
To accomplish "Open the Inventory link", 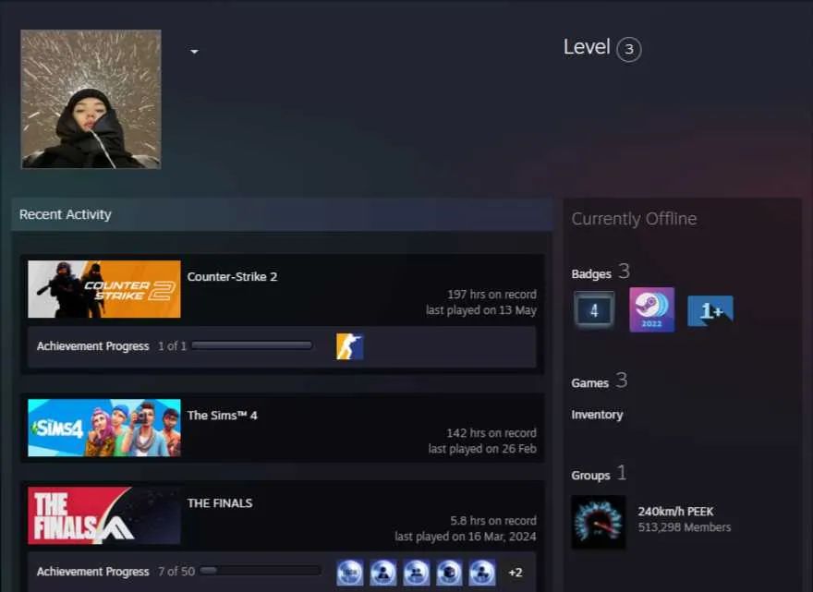I will 598,415.
